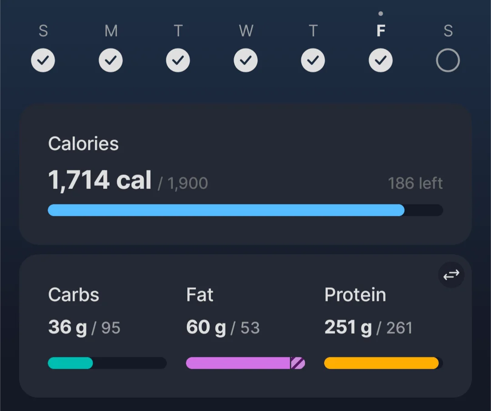Select Sunday's completed checkmark circle
Image resolution: width=491 pixels, height=411 pixels.
pyautogui.click(x=43, y=60)
